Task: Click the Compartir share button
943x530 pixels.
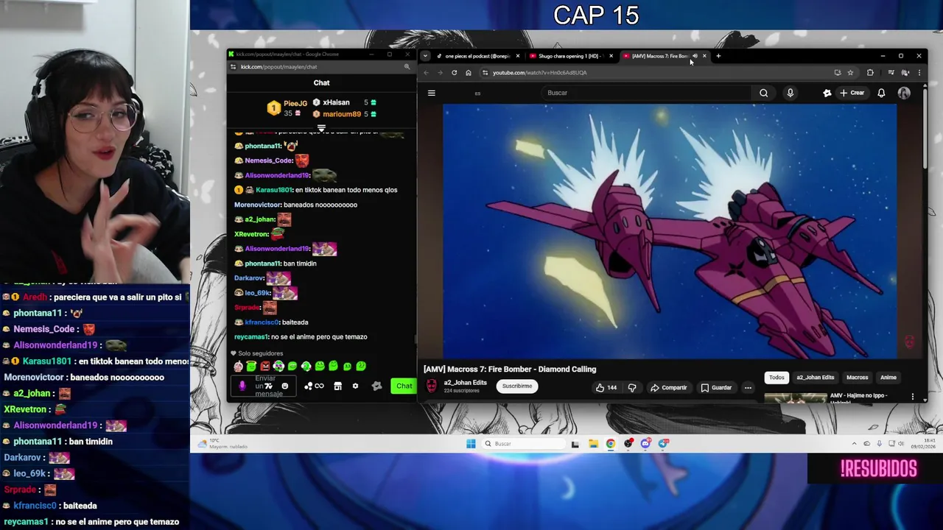Action: tap(668, 388)
